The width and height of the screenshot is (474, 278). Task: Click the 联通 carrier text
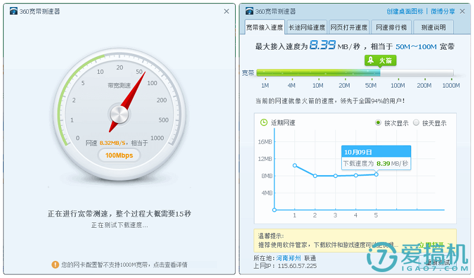[x=310, y=258]
